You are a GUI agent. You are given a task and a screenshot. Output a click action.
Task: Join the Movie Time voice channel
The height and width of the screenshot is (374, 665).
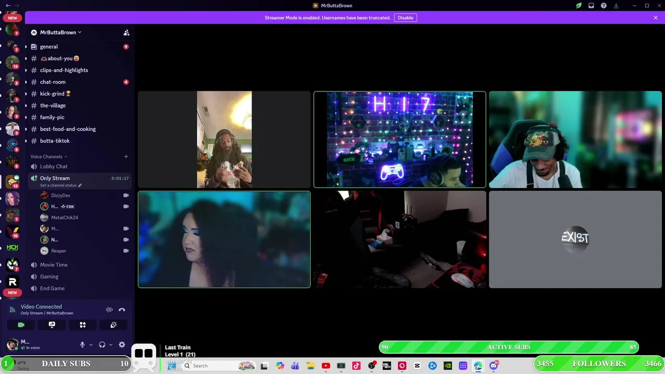tap(79, 265)
